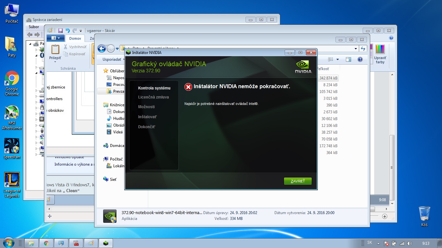Click forward arrow in Správca zariadení toolbar

click(x=37, y=35)
